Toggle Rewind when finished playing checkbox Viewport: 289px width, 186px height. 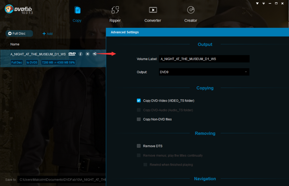[145, 165]
